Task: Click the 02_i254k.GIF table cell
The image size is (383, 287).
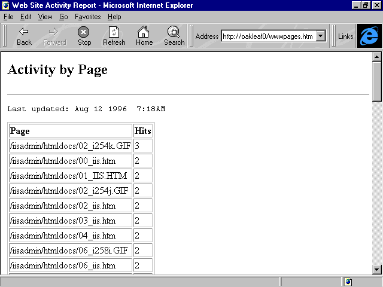Action: coord(70,146)
